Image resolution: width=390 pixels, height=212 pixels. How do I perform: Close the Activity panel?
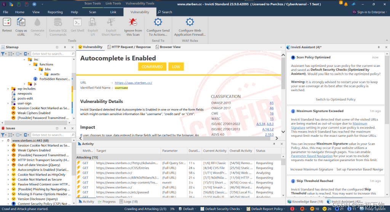[x=281, y=144]
